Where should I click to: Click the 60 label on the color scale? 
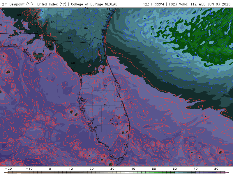(175, 169)
